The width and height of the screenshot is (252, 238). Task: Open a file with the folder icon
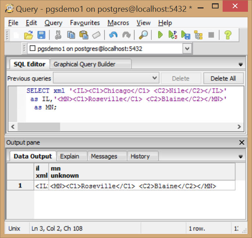(28, 35)
